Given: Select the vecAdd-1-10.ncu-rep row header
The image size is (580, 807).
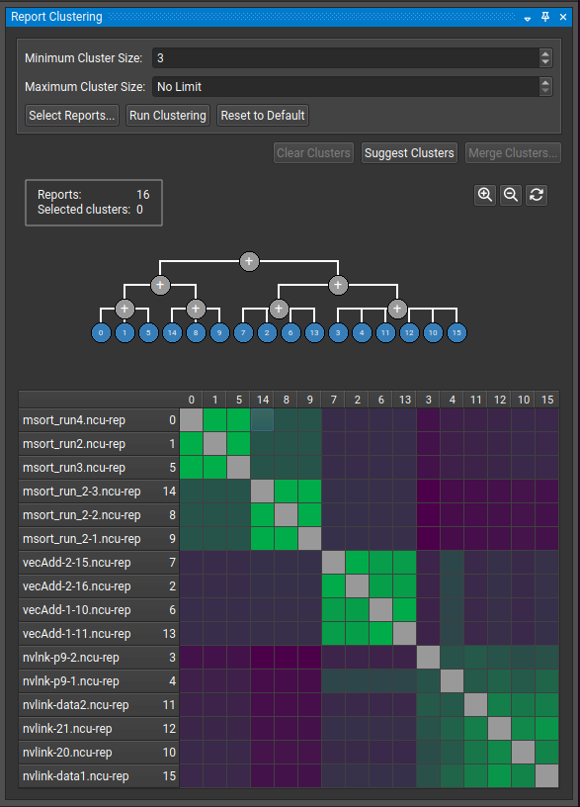Looking at the screenshot, I should point(99,610).
